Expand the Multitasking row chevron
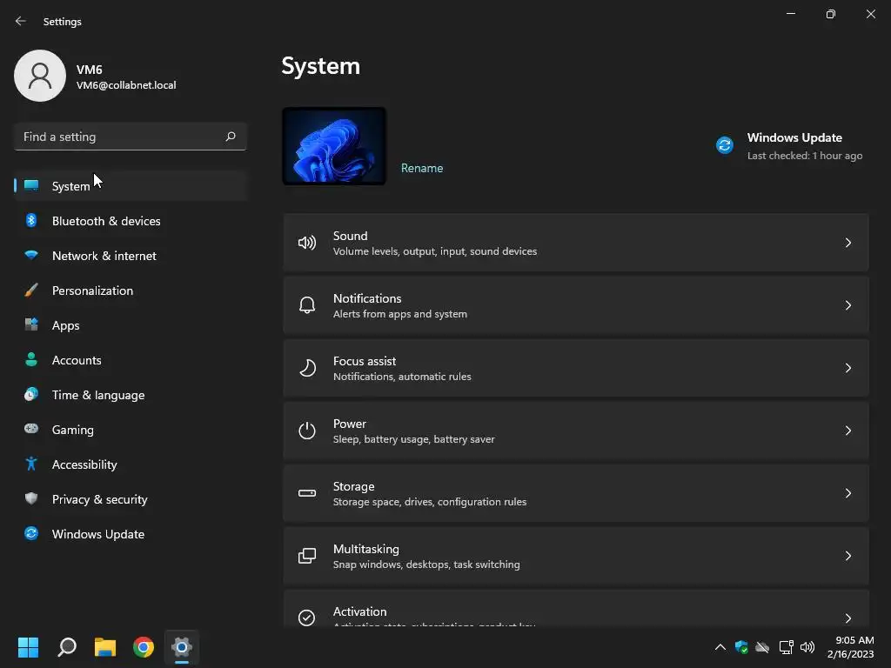The width and height of the screenshot is (891, 668). tap(847, 556)
